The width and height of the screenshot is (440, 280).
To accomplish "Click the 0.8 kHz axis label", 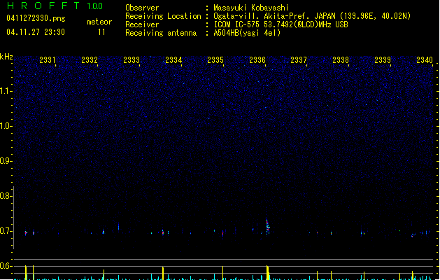I will [x=6, y=196].
